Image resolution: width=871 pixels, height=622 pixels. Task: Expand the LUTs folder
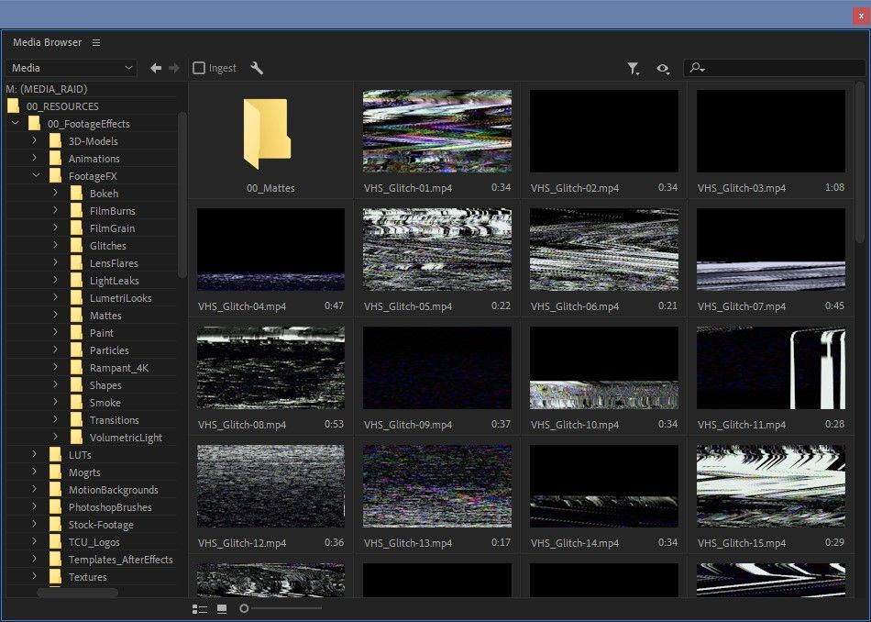tap(34, 454)
